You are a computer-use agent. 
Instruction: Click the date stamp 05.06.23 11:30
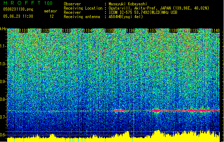tap(18, 16)
